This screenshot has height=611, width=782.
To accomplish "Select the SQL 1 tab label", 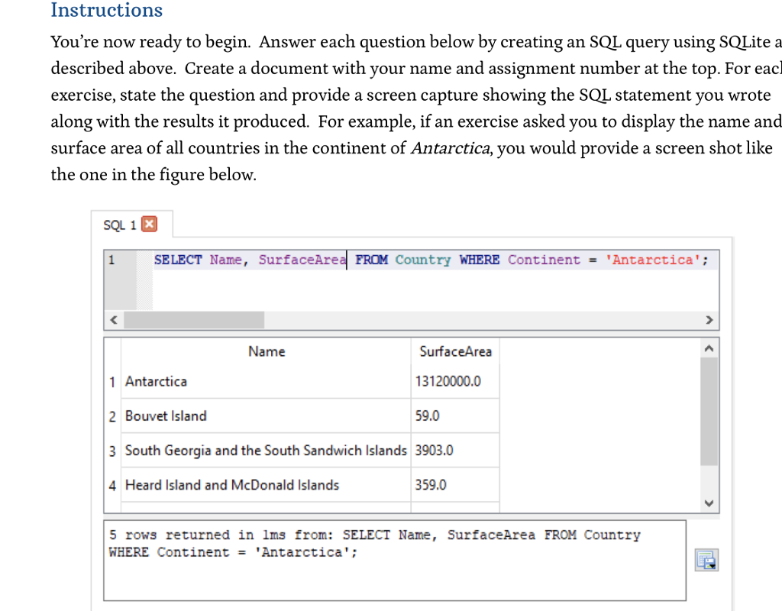I will pos(118,225).
